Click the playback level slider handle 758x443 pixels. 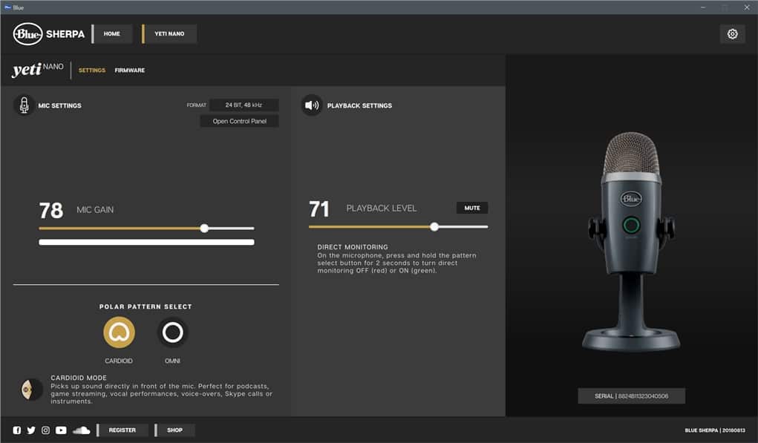pyautogui.click(x=434, y=226)
